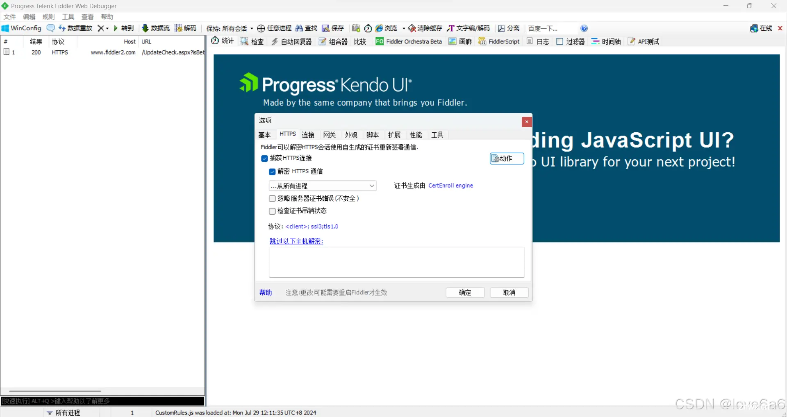
Task: Click the <client>; ssl3;tls1.0 protocols link
Action: tap(312, 227)
